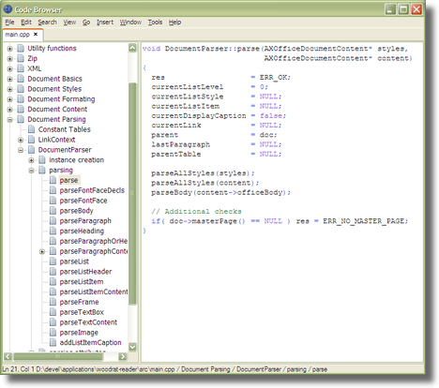Screen dimensions: 439x388
Task: Click the tree horizontal scrollbar thumb
Action: tap(58, 356)
